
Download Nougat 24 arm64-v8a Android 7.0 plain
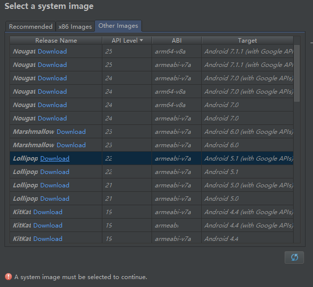point(52,105)
